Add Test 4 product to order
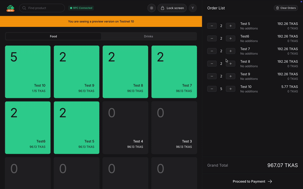The height and width of the screenshot is (189, 303). pos(125,127)
